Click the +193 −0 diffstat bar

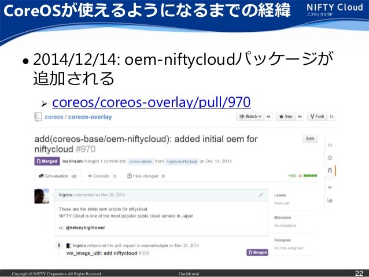click(302, 176)
